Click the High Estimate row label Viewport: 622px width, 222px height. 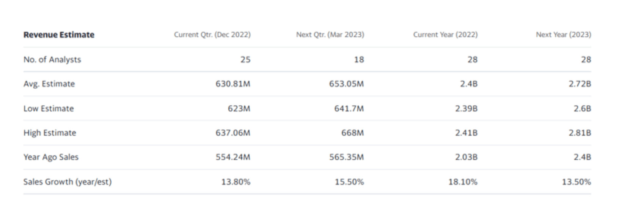coord(50,133)
